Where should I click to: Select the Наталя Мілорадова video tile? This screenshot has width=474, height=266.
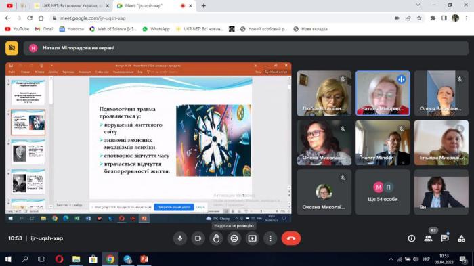coord(383,93)
